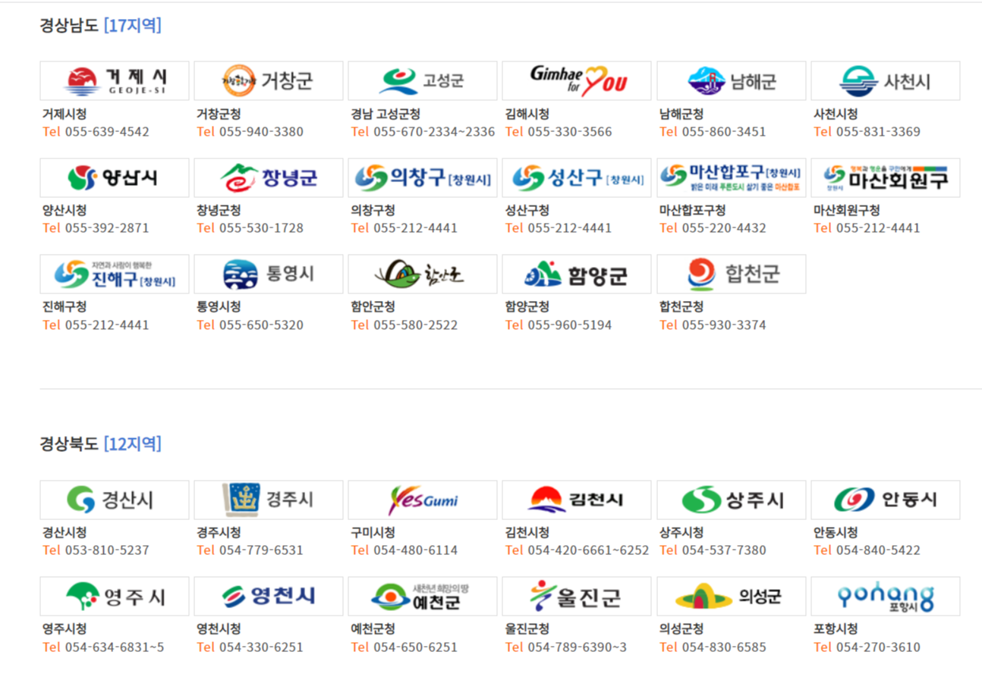
Task: Open the 구미시청 name link
Action: pos(373,532)
